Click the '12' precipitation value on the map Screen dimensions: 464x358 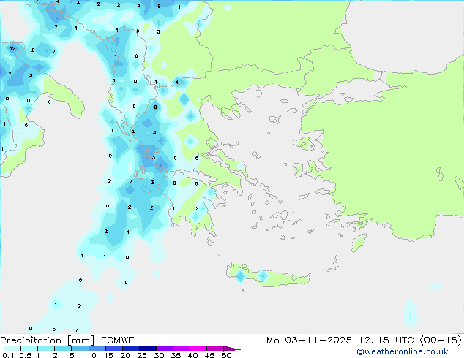pos(12,48)
